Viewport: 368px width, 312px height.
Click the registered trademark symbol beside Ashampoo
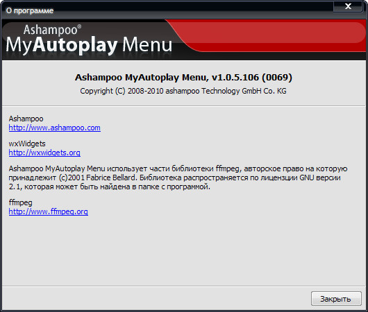pyautogui.click(x=79, y=26)
